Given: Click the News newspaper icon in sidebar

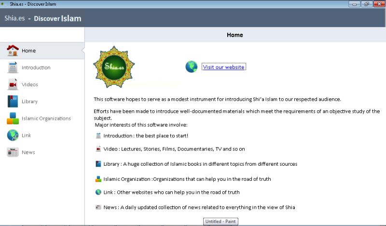Looking at the screenshot, I should point(13,152).
